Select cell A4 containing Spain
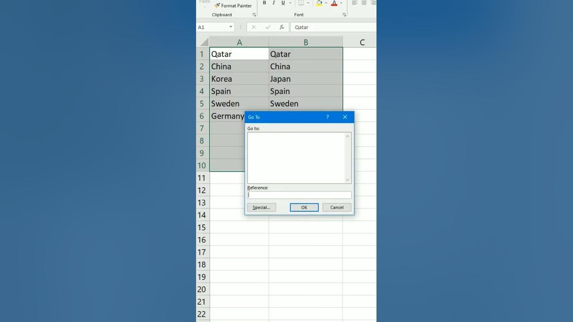The image size is (573, 322). 239,91
